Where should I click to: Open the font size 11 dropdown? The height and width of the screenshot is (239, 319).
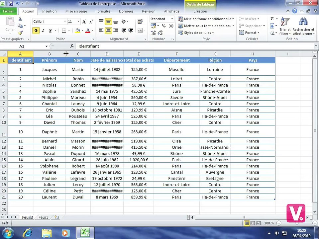78,22
